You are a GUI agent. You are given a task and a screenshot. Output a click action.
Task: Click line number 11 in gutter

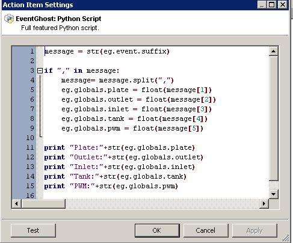30,147
